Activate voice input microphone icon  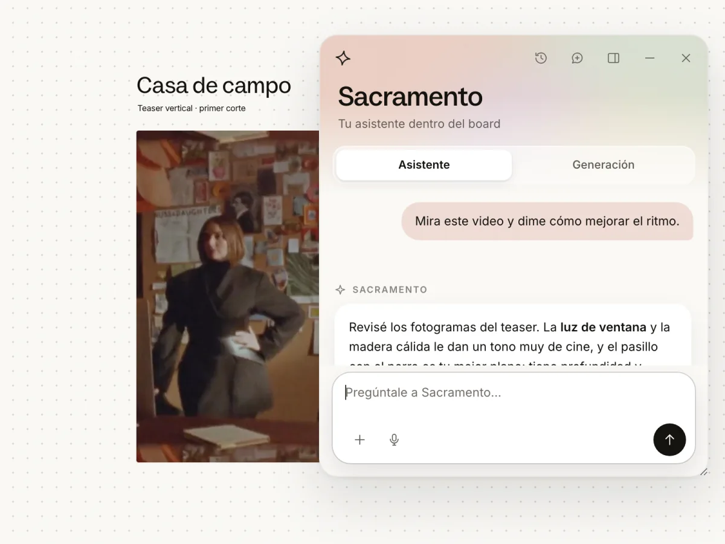[x=394, y=440]
